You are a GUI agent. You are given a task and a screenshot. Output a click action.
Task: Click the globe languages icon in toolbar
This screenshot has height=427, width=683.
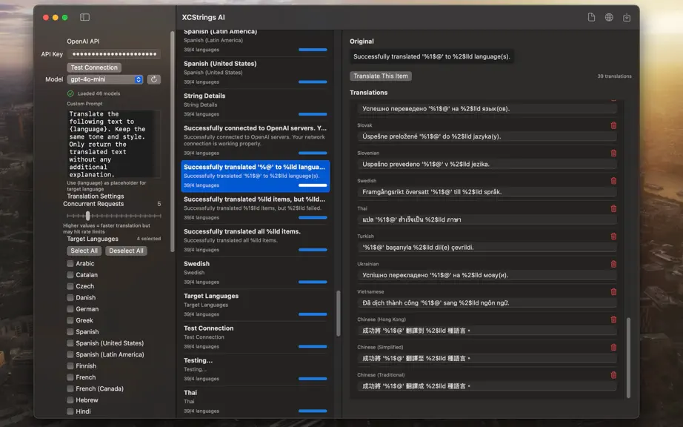tap(609, 18)
